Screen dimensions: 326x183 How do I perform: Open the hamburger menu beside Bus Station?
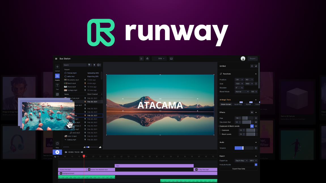point(56,59)
